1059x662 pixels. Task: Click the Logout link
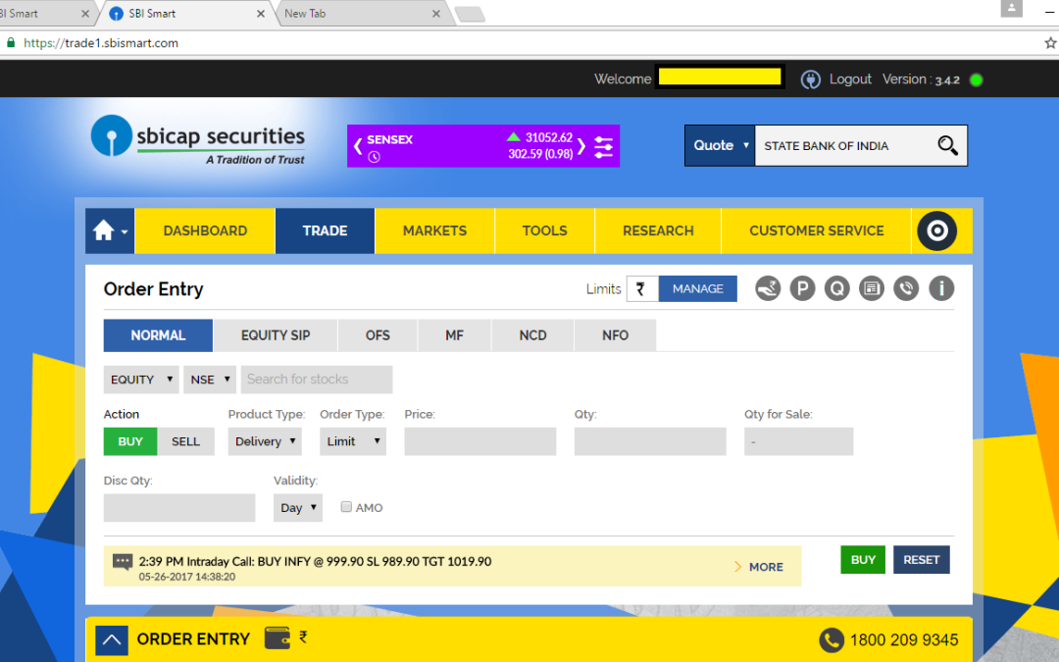[850, 79]
